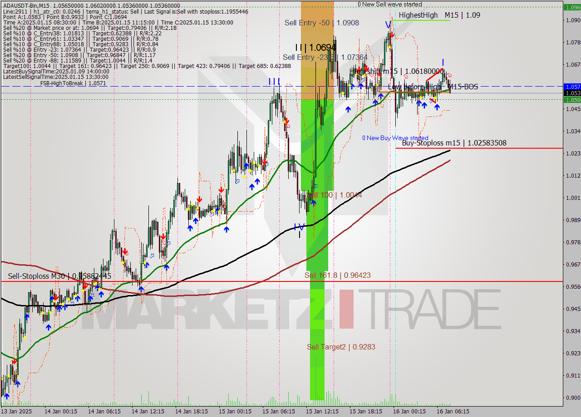Select the 'I I | 1.0694' wave label
Image resolution: width=581 pixels, height=417 pixels.
pyautogui.click(x=315, y=47)
